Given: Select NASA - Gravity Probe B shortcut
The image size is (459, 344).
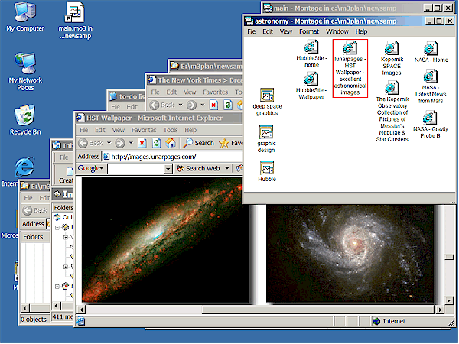Looking at the screenshot, I should point(430,125).
